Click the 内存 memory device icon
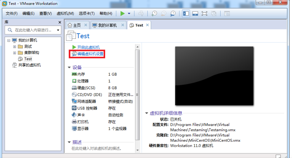The height and width of the screenshot is (158, 292). (74, 74)
